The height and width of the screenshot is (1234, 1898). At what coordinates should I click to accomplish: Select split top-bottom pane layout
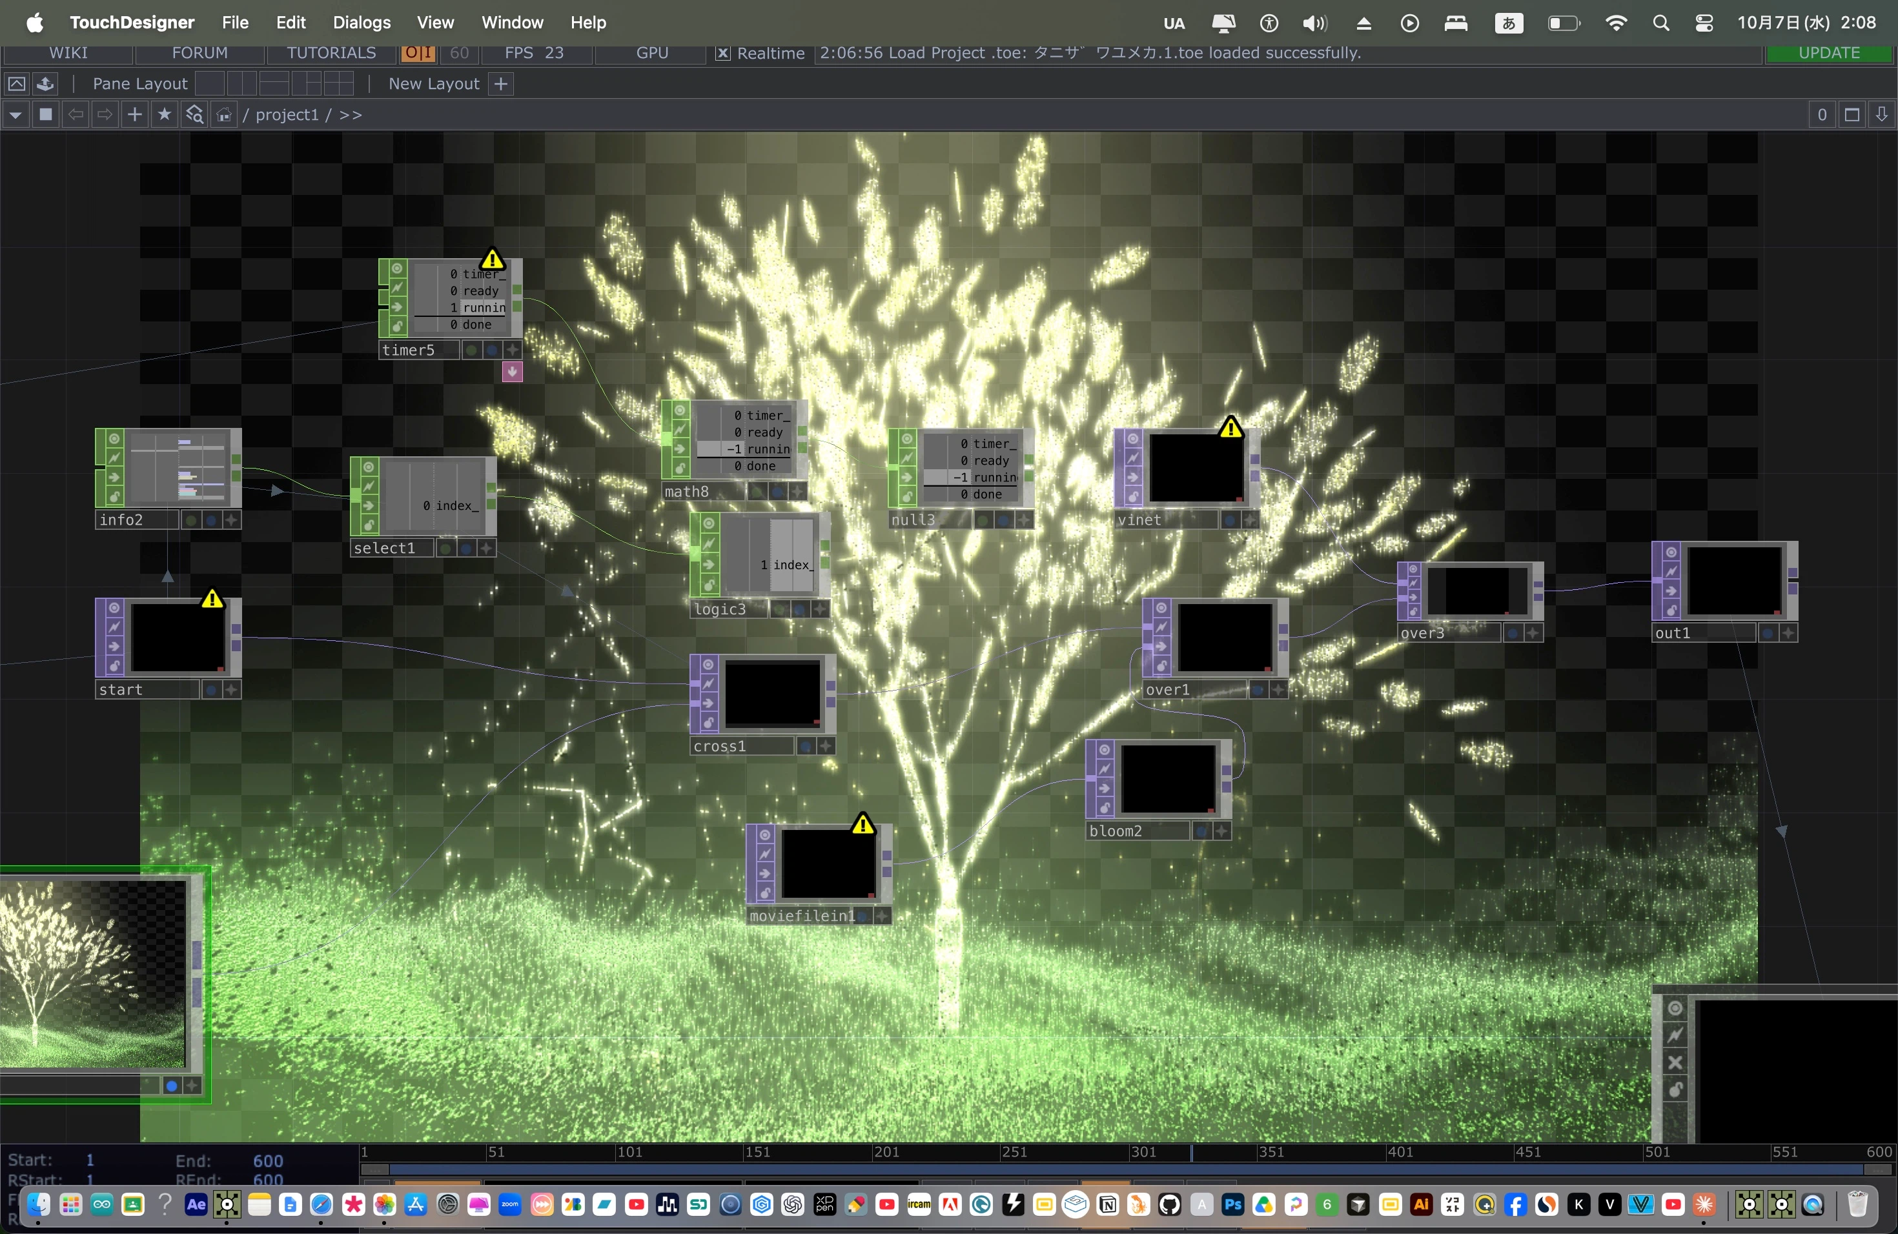274,83
